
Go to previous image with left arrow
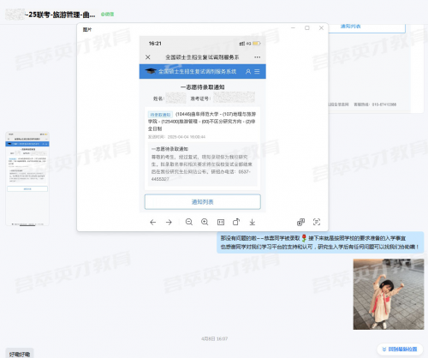(x=153, y=222)
